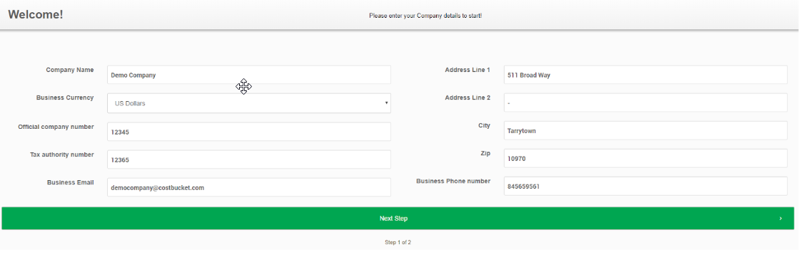Click the Company Name label

70,70
